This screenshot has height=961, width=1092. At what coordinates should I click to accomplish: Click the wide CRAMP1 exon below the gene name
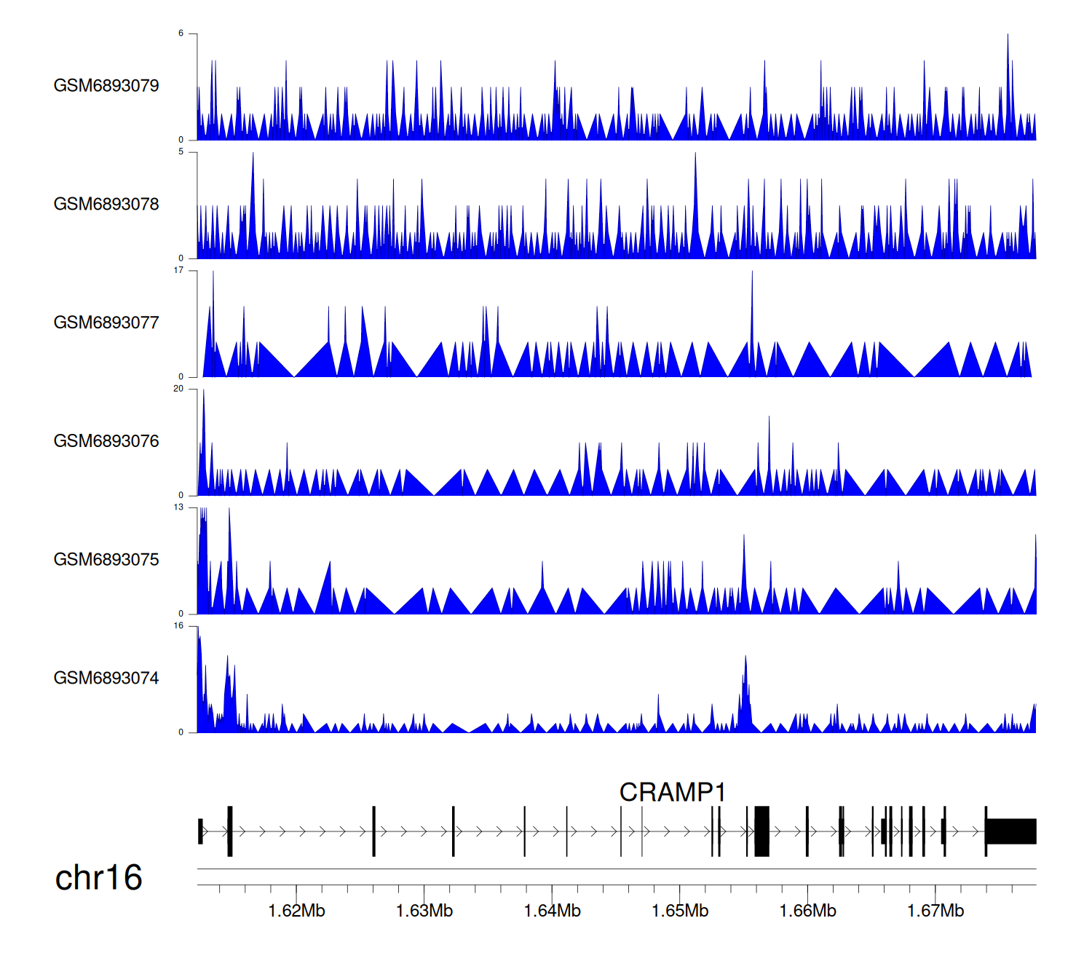pyautogui.click(x=761, y=831)
